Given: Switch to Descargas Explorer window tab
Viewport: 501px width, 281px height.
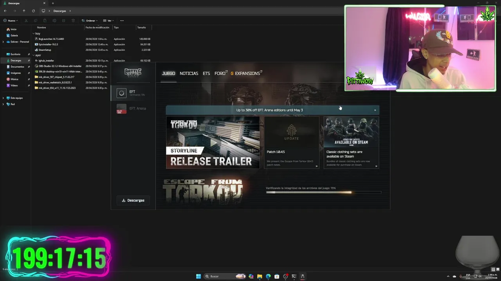Looking at the screenshot, I should (23, 3).
